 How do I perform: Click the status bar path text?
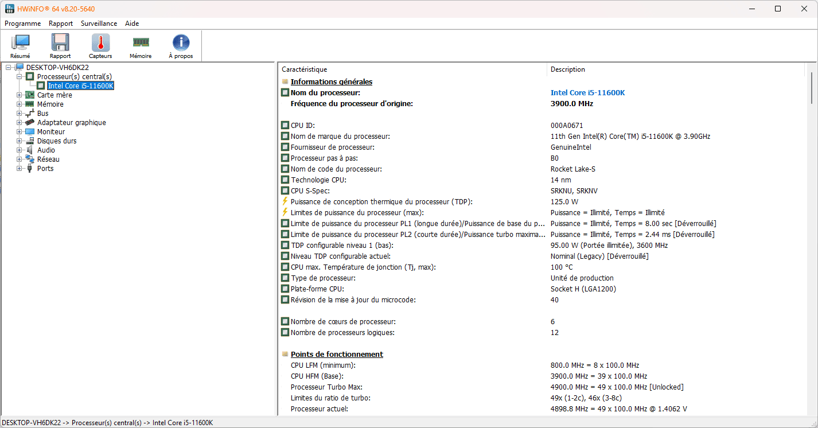(x=107, y=422)
